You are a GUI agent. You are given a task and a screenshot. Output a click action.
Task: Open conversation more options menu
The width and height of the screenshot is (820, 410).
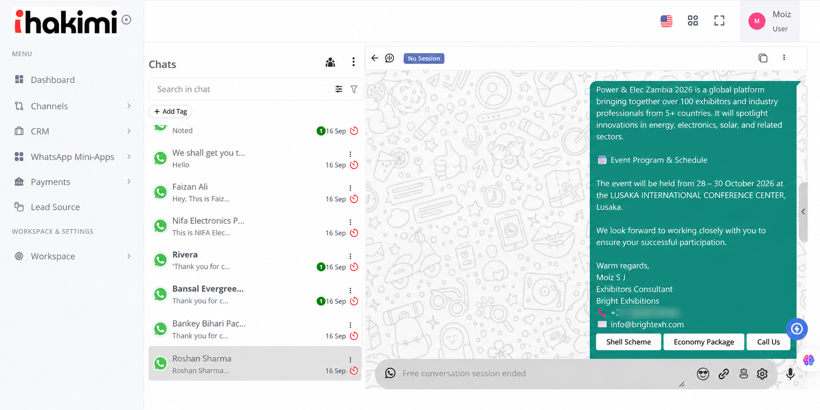coord(784,58)
